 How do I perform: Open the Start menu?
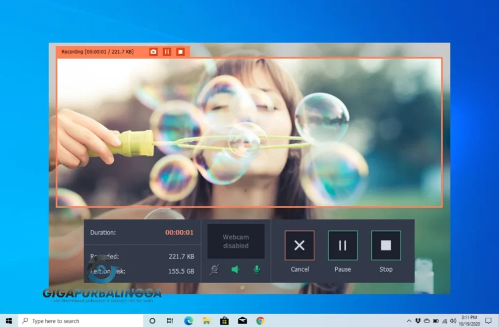(8, 321)
